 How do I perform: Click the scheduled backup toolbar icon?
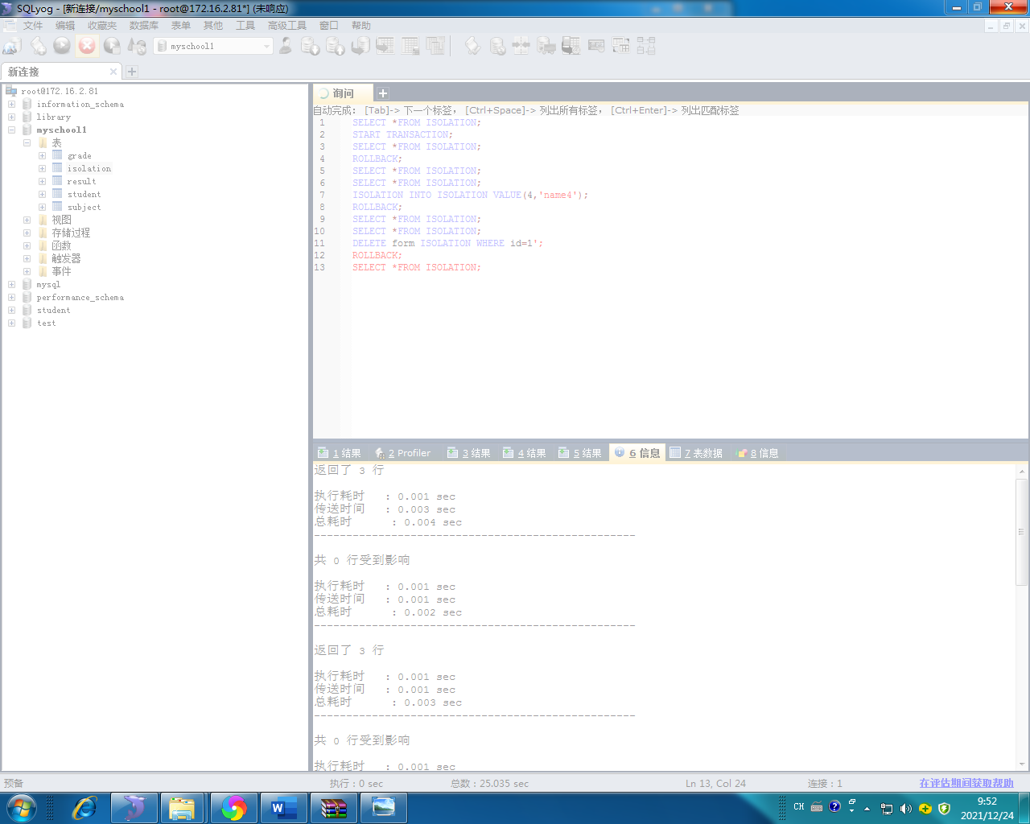coord(571,46)
